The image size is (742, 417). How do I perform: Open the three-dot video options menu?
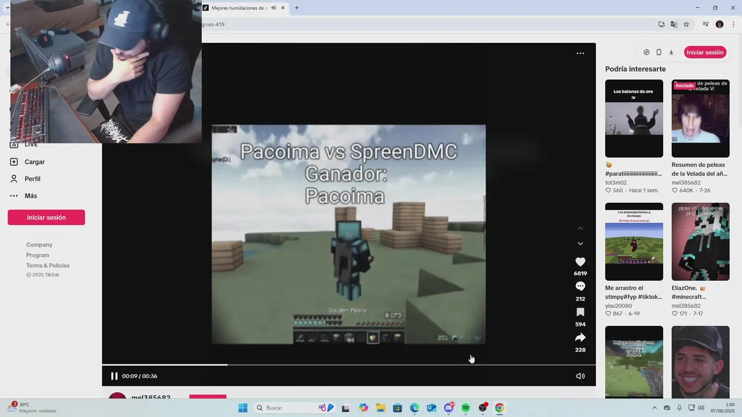pos(580,53)
